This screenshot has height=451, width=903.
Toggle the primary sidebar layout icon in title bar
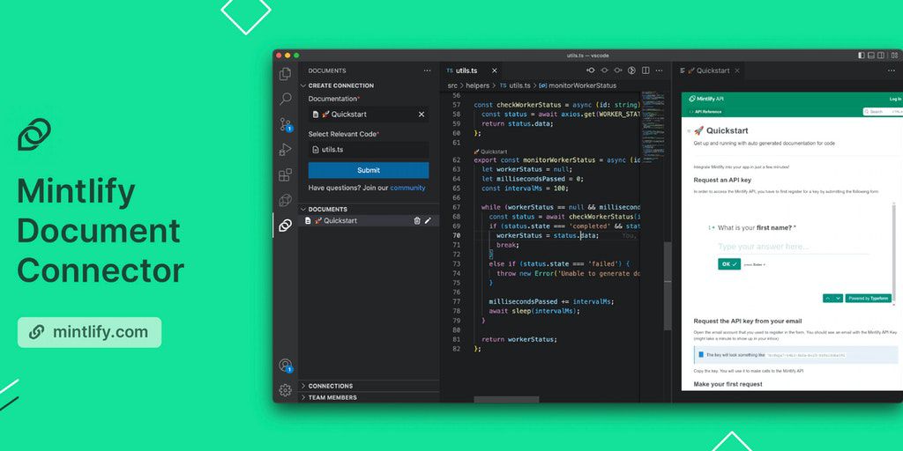coord(862,55)
